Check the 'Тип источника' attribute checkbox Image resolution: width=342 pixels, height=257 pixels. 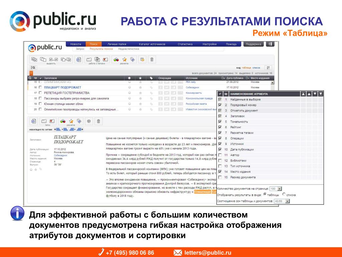(220, 166)
